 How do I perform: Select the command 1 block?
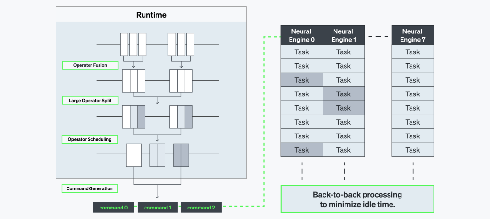click(157, 208)
